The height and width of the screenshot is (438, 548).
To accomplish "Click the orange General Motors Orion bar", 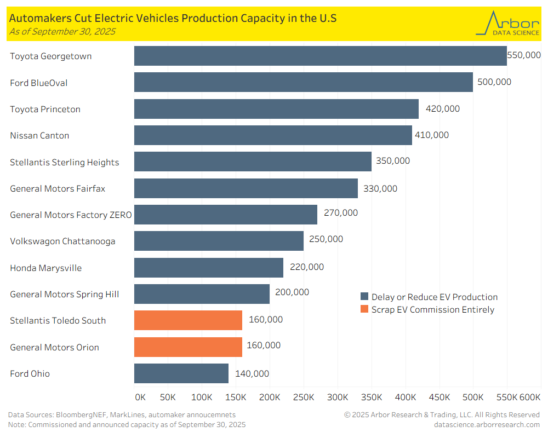I will coord(188,347).
